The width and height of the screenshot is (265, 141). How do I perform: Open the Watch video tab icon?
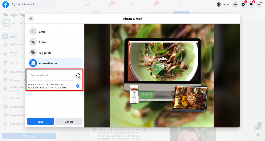pyautogui.click(x=110, y=4)
